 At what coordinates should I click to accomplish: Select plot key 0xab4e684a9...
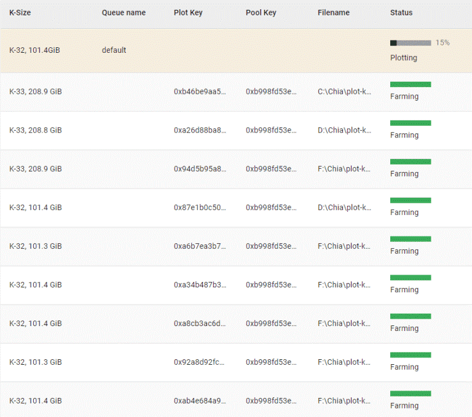point(200,401)
